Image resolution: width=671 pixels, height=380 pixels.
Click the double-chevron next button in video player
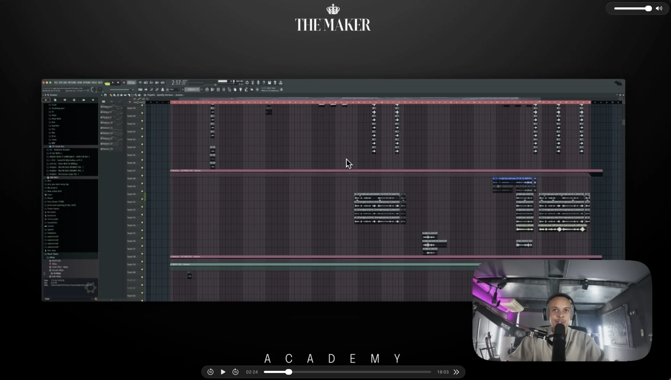[x=456, y=372]
